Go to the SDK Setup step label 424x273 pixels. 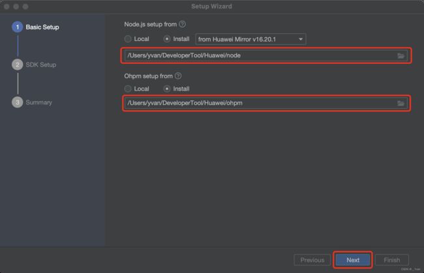pos(41,65)
